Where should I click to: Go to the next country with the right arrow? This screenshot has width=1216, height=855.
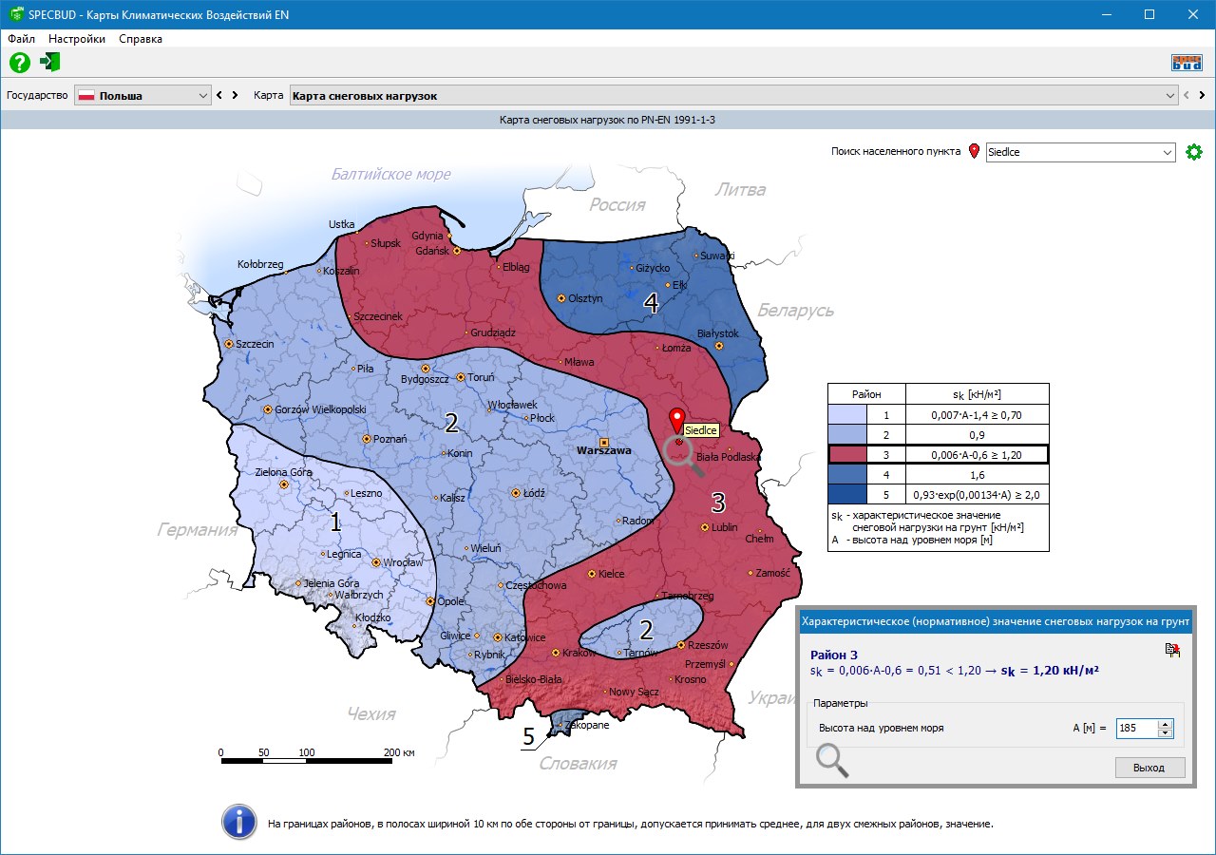pos(235,96)
